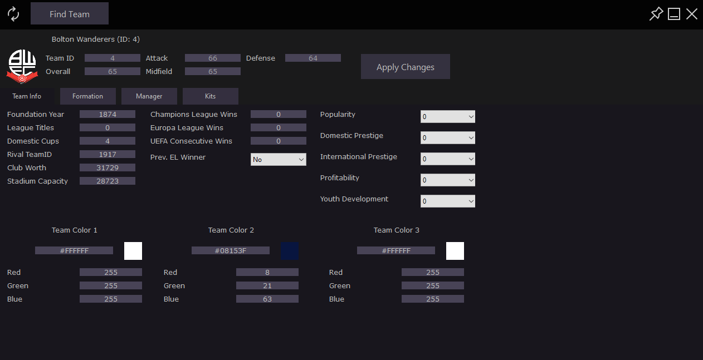Open the Manager tab
The height and width of the screenshot is (360, 703).
tap(149, 96)
